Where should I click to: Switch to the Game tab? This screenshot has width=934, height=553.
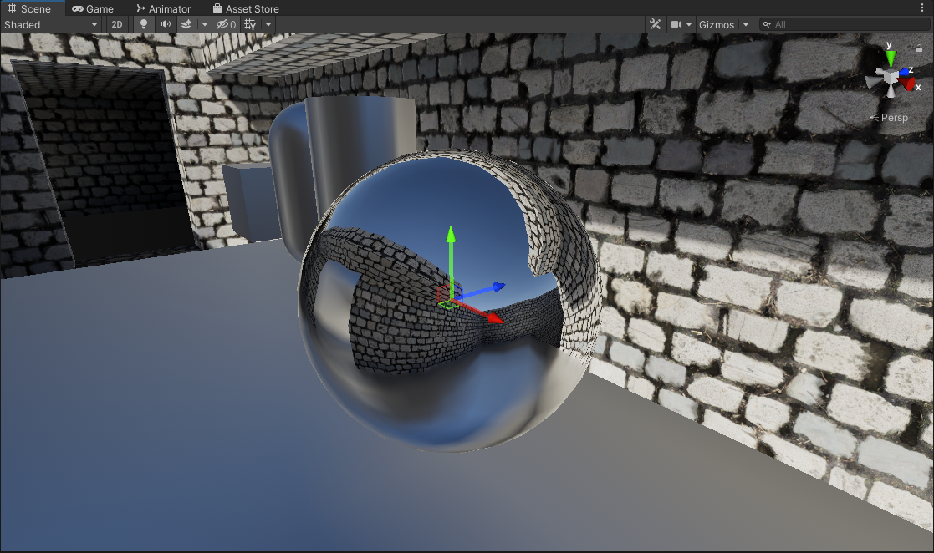point(93,8)
